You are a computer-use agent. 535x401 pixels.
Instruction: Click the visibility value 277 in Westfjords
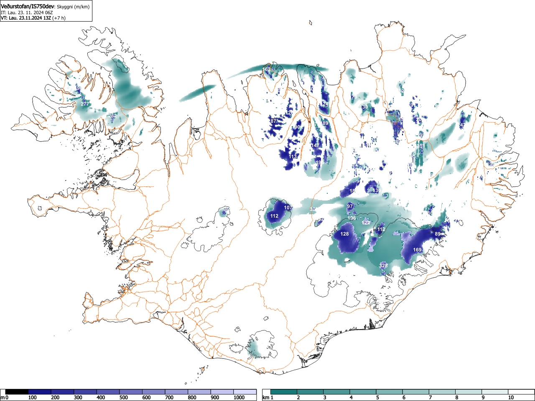coord(85,104)
